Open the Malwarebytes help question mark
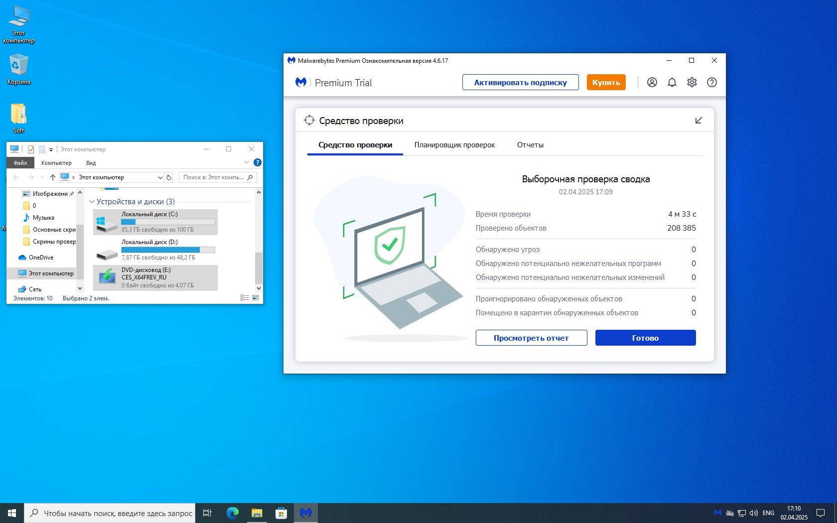This screenshot has width=837, height=523. [x=712, y=83]
